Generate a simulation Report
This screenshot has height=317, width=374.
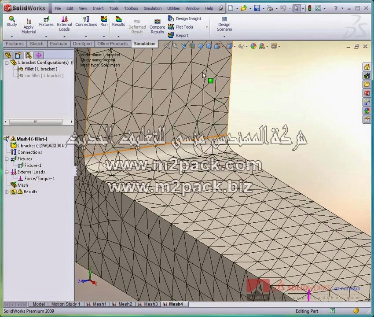(x=178, y=35)
